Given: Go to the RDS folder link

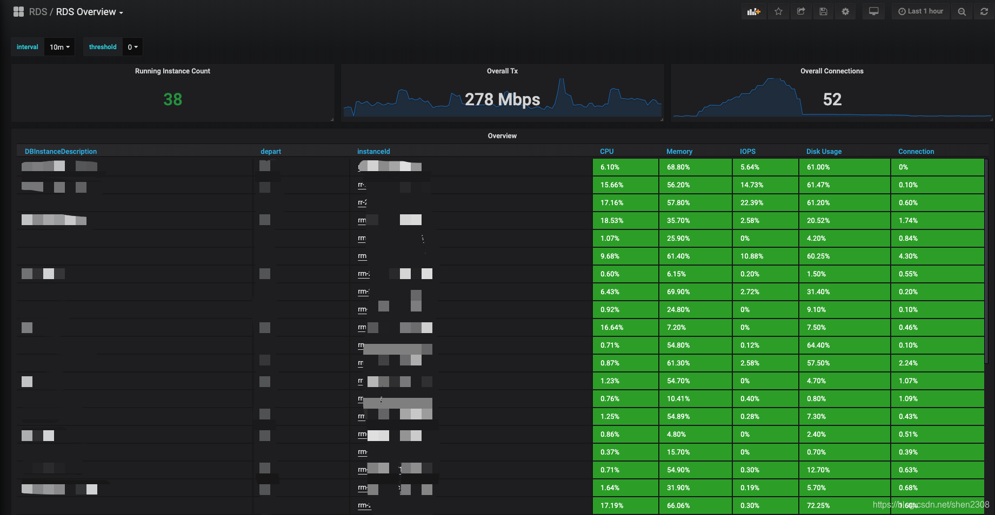Looking at the screenshot, I should click(38, 12).
